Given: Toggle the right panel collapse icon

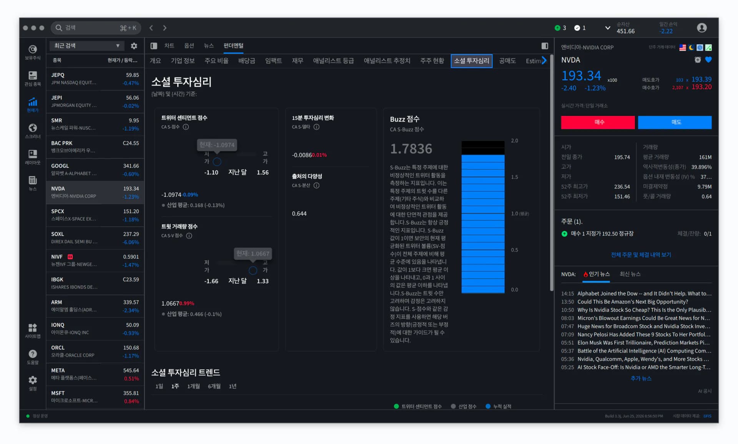Looking at the screenshot, I should [x=545, y=46].
